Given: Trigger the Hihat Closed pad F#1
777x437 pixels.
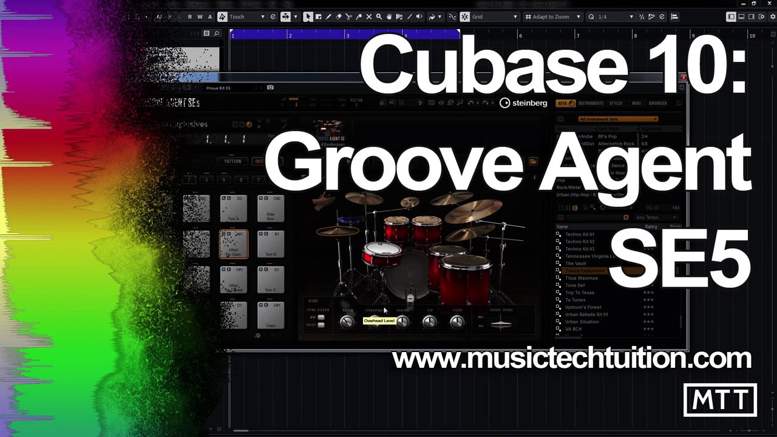Looking at the screenshot, I should click(x=234, y=280).
